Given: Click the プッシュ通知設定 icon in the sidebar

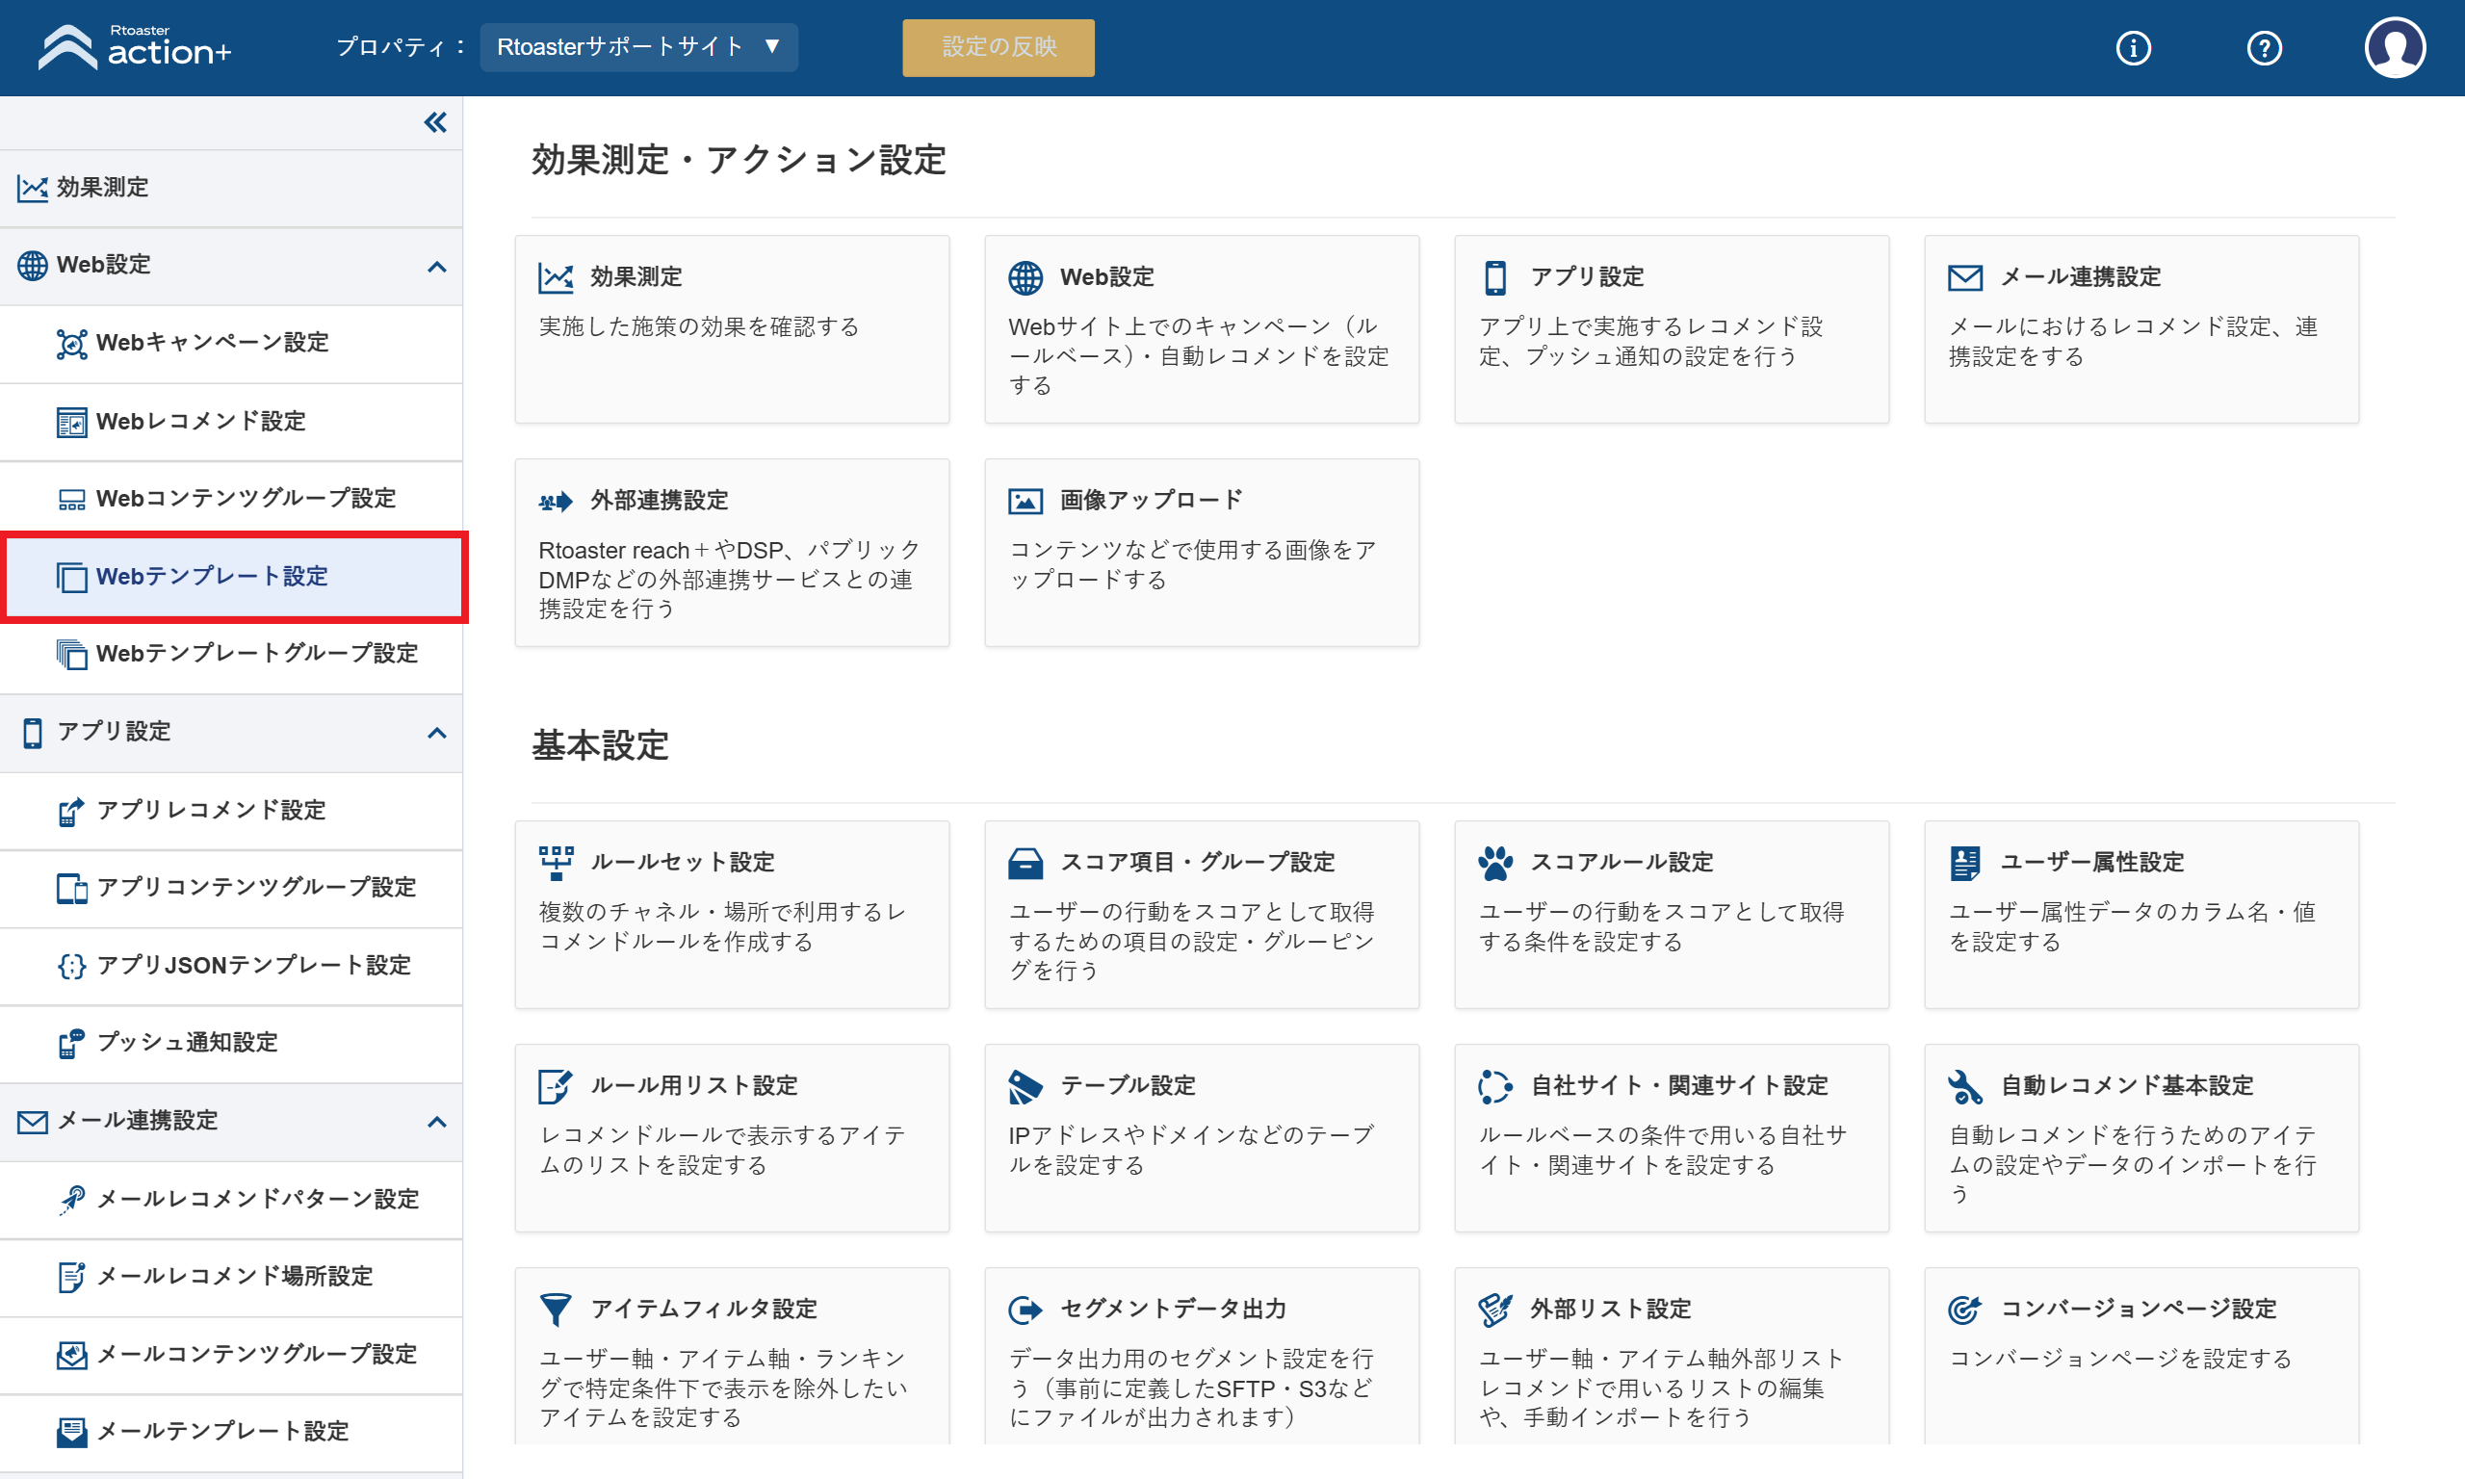Looking at the screenshot, I should (x=72, y=1044).
